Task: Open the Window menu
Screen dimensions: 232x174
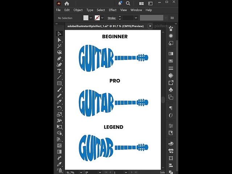Action: [x=136, y=10]
